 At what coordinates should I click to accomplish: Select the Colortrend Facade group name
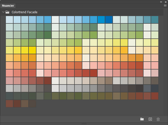pos(24,12)
